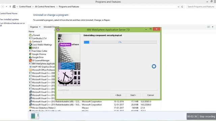The image size is (216, 121).
Task: Select the CamStudio 2.7.4 icon
Action: click(30, 38)
